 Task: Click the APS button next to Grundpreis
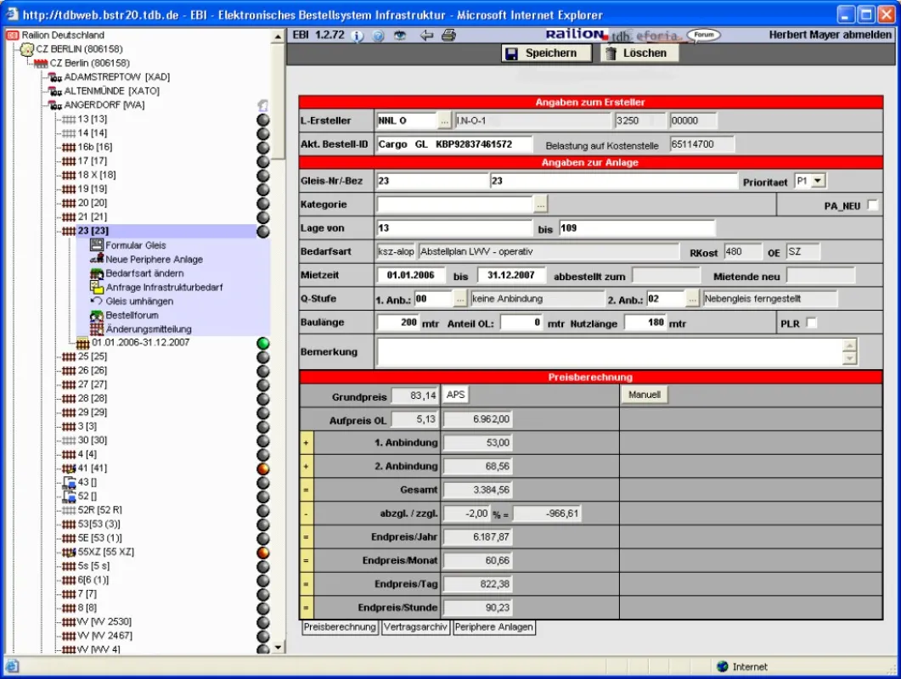click(455, 396)
